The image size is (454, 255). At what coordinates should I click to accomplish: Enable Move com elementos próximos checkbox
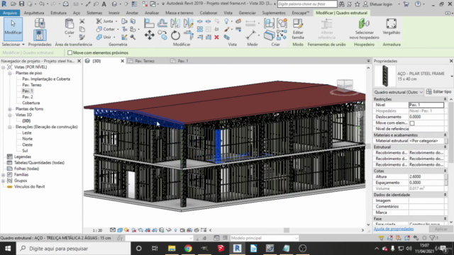[x=70, y=52]
